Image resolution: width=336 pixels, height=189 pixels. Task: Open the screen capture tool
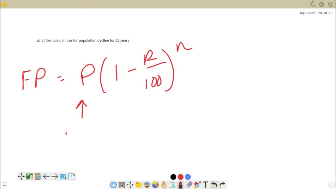point(122,185)
